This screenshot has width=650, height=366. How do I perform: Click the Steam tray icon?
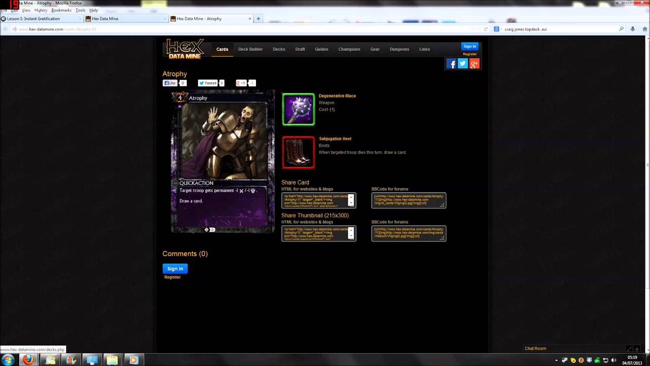[x=565, y=360]
